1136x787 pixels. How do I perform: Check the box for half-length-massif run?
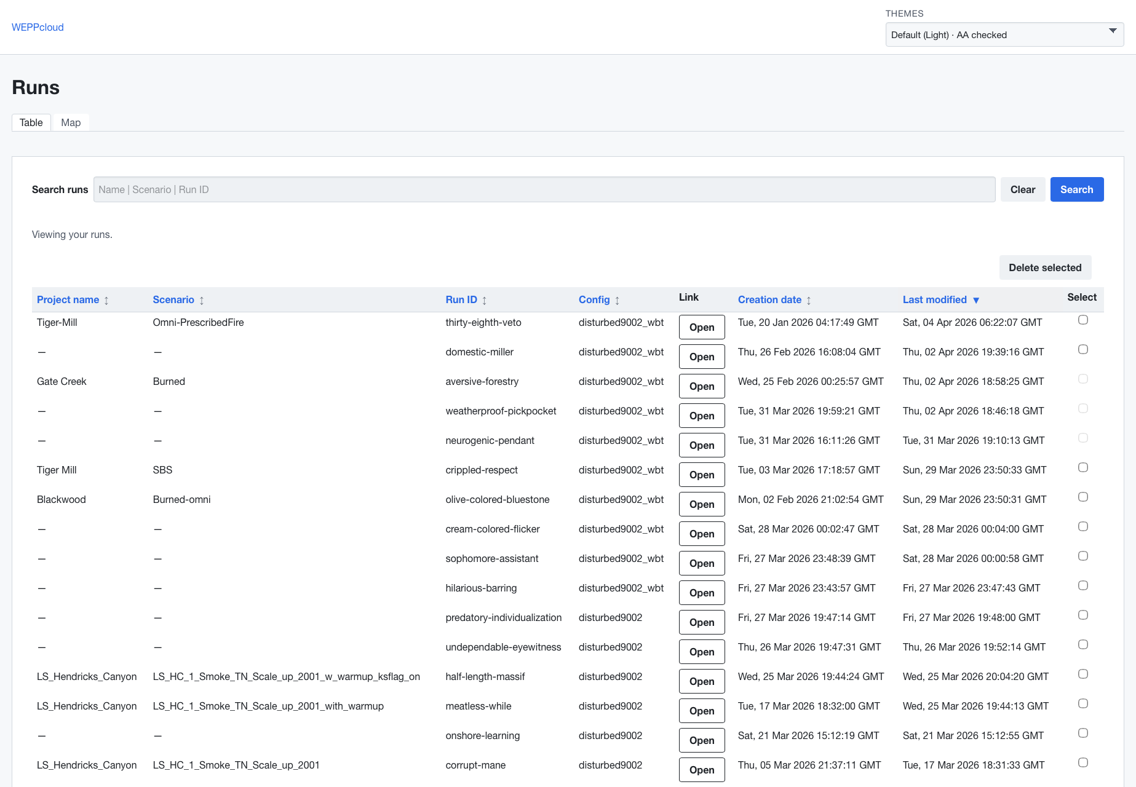[1083, 674]
